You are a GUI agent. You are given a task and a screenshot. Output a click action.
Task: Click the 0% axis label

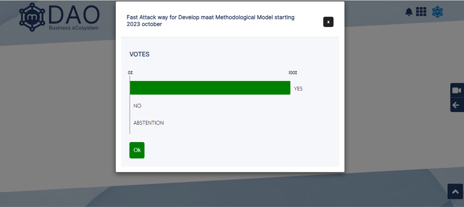tap(130, 73)
